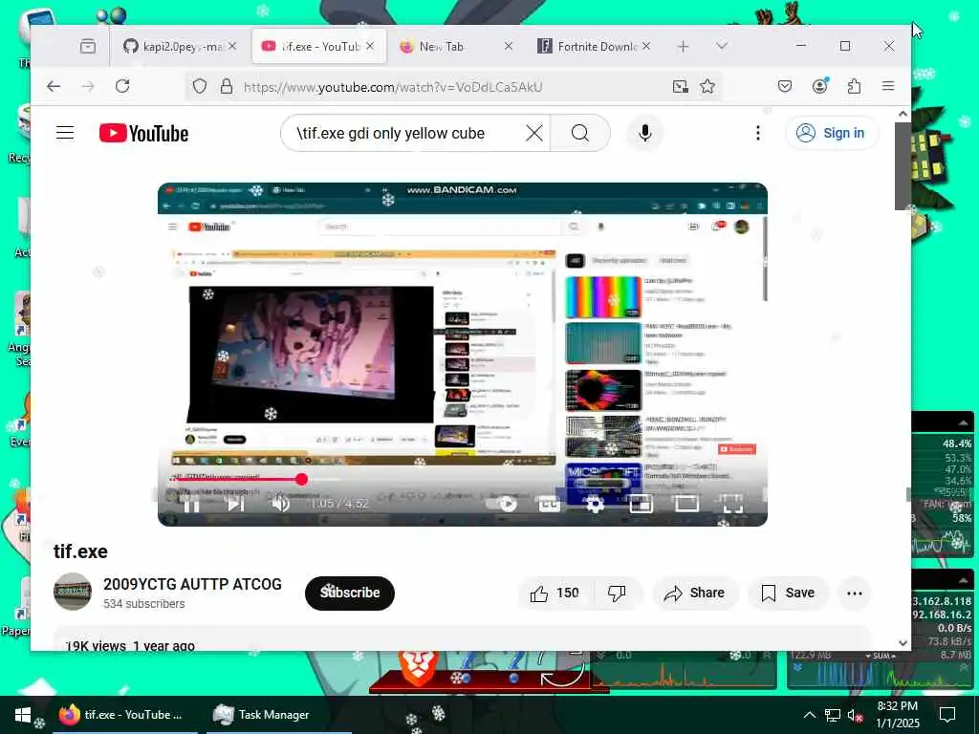
Task: Skip to next video in player
Action: [235, 504]
